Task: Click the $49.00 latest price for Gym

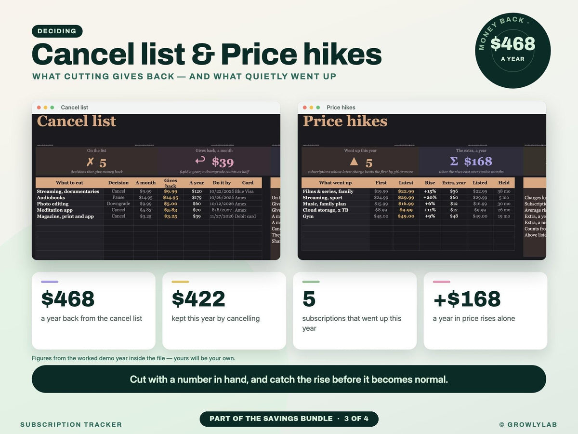Action: (406, 217)
